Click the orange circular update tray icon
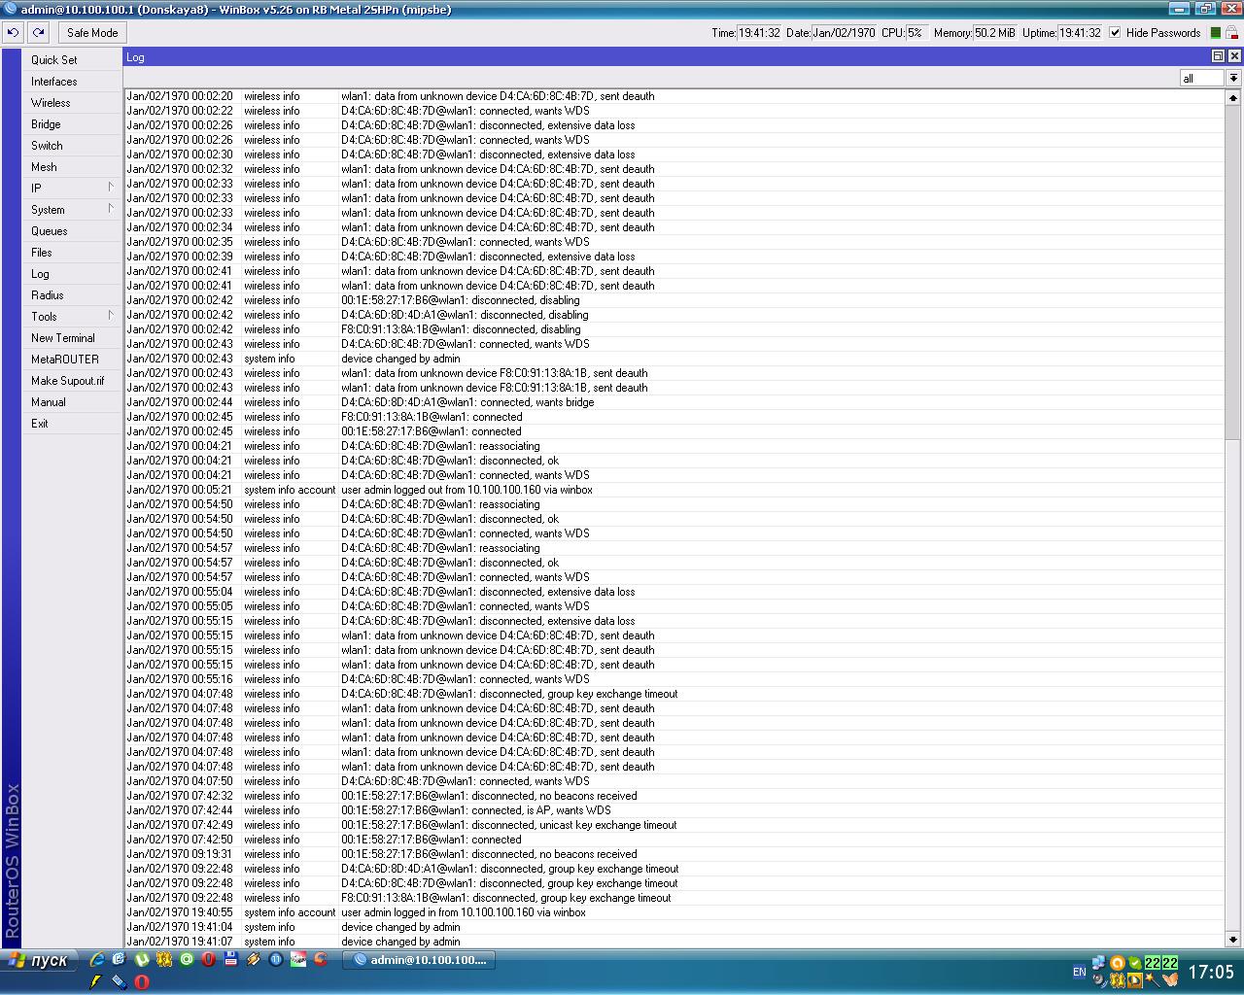Screen dimensions: 1244x995 (x=1118, y=963)
